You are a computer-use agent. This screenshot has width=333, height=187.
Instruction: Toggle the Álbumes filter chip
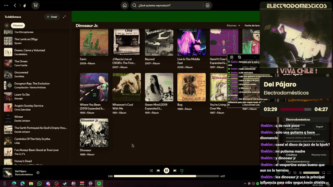coord(18,25)
